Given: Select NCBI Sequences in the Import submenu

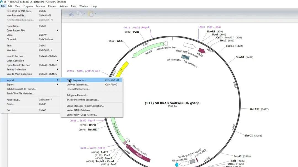Looking at the screenshot, I should tap(76, 80).
